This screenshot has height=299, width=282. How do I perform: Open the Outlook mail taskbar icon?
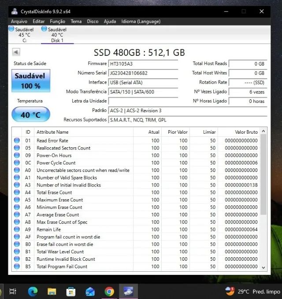click(x=90, y=292)
